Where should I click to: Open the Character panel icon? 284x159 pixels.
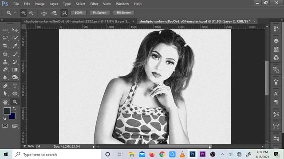[x=276, y=94]
